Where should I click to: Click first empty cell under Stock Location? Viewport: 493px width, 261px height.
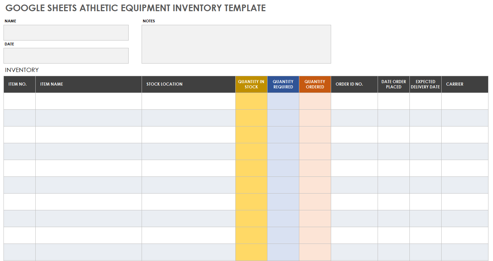point(188,101)
